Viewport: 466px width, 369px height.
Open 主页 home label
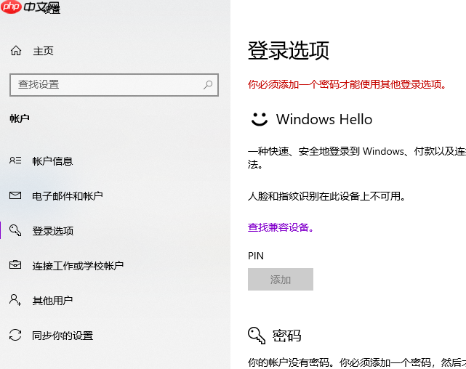pyautogui.click(x=43, y=51)
